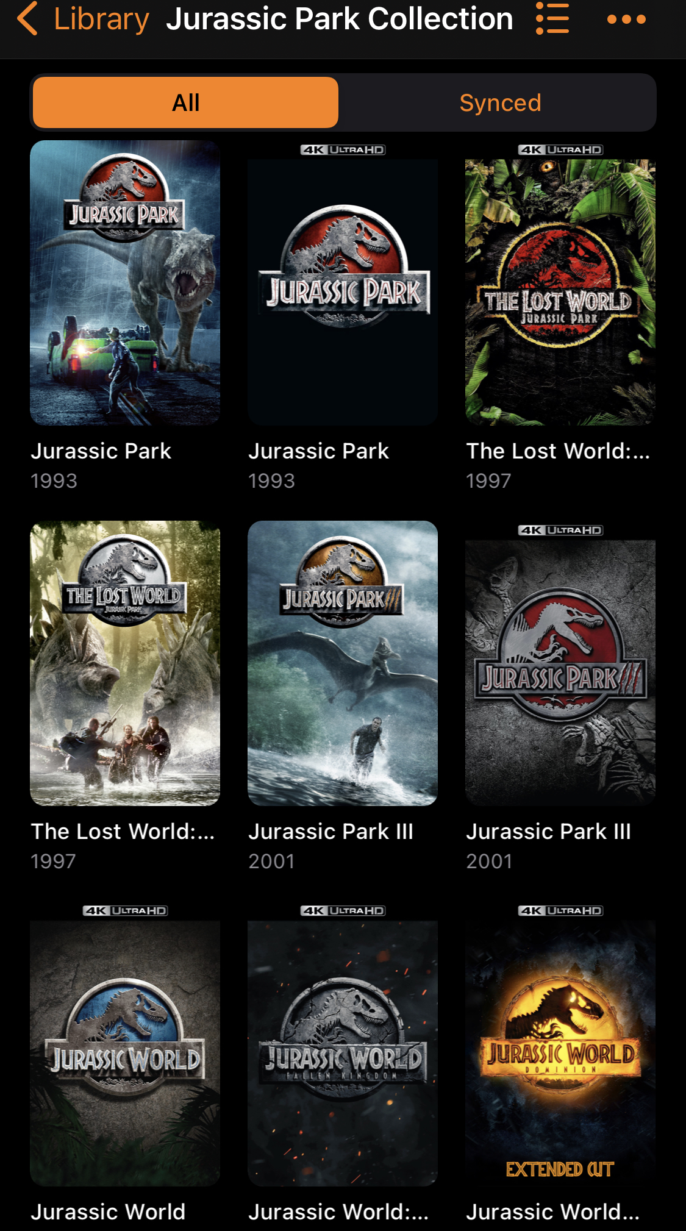686x1231 pixels.
Task: Open The Lost World stegosaurus poster
Action: [x=125, y=663]
